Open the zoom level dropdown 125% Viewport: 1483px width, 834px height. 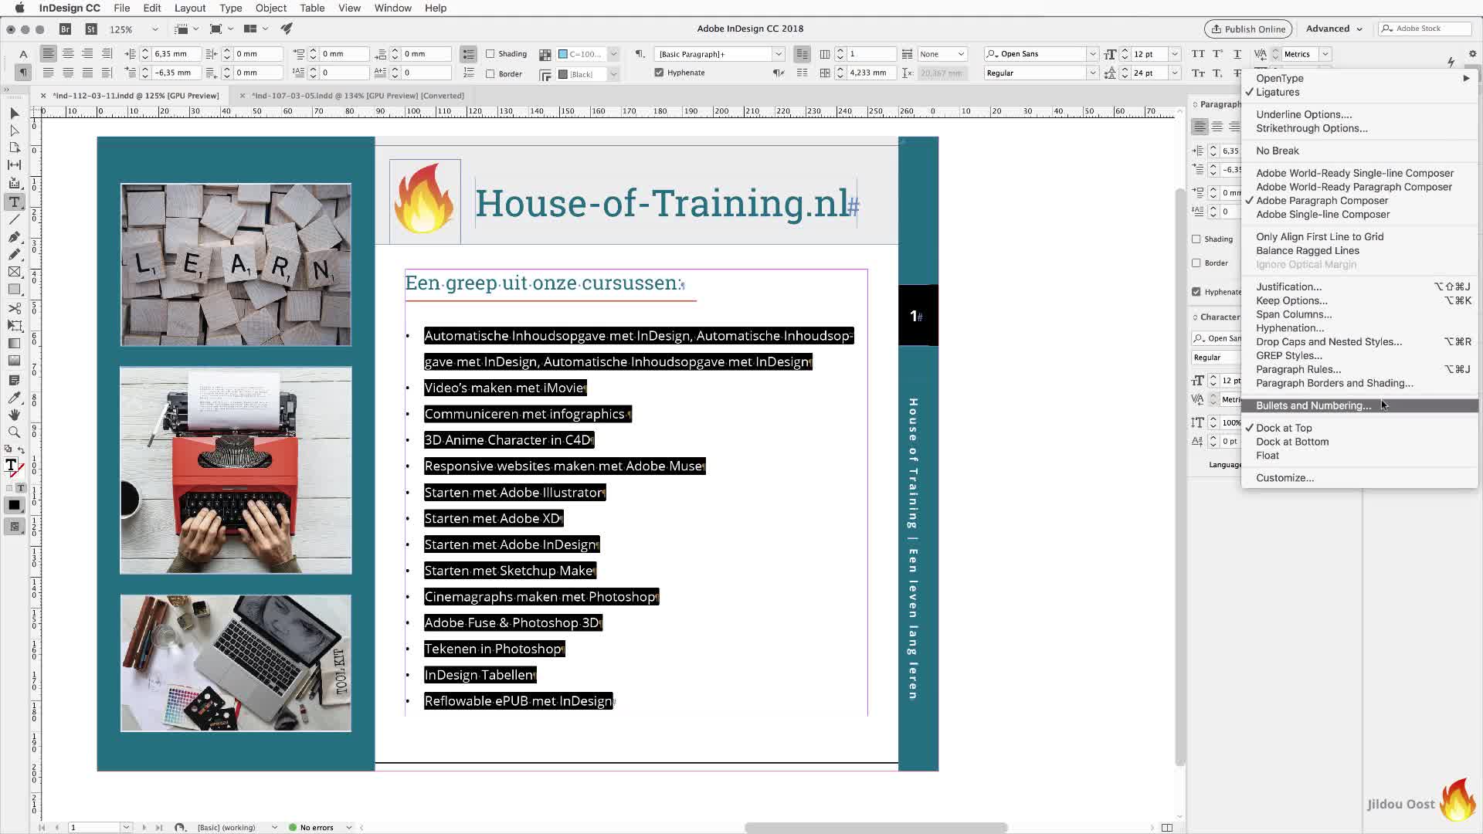[154, 29]
